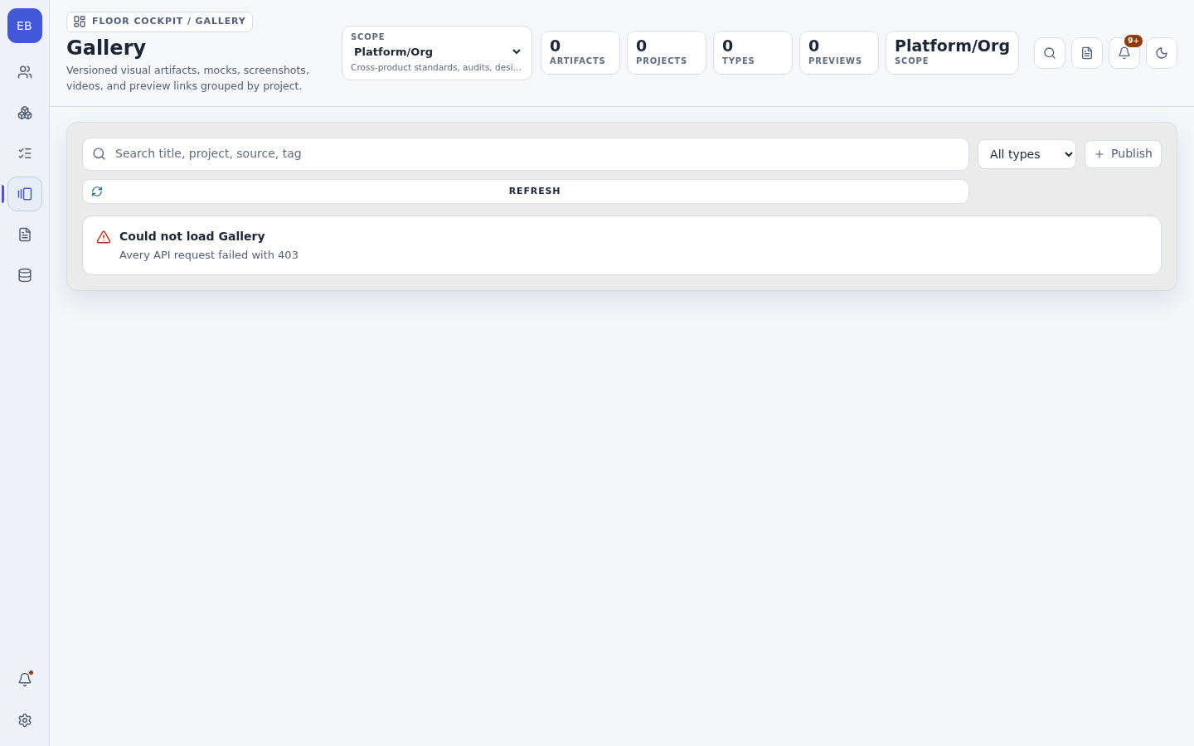Click 'Avery API request failed with 403' text
Image resolution: width=1194 pixels, height=746 pixels.
pyautogui.click(x=209, y=255)
